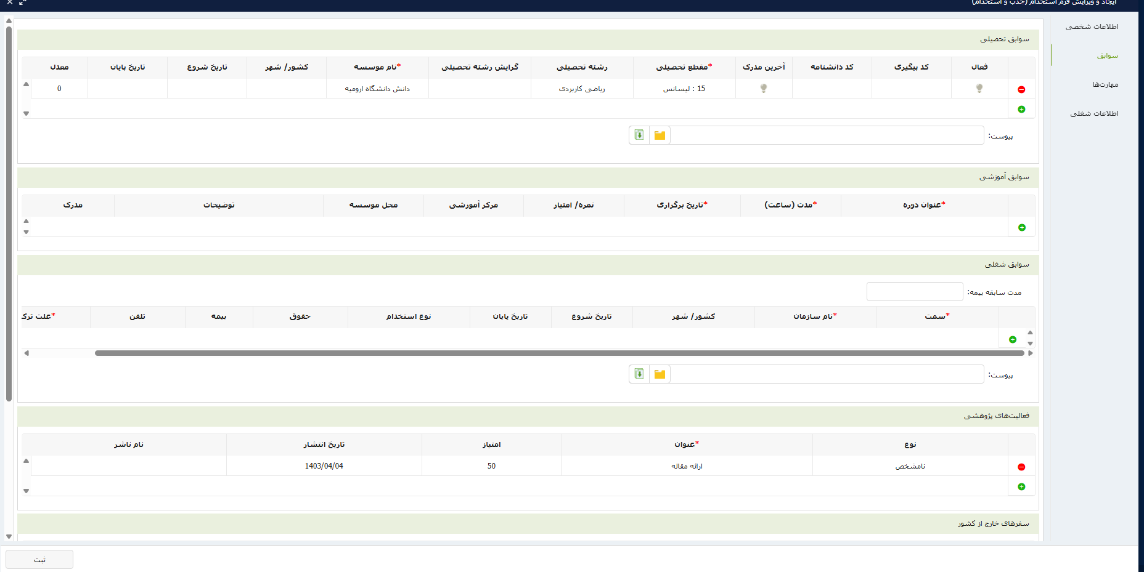Screen dimensions: 1144x572
Task: Open folder icon for education records attachment
Action: (x=660, y=135)
